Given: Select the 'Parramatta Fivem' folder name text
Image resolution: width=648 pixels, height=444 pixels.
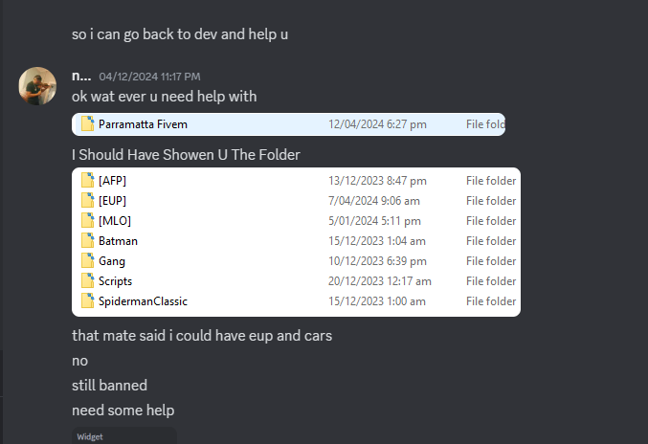Looking at the screenshot, I should [x=143, y=124].
